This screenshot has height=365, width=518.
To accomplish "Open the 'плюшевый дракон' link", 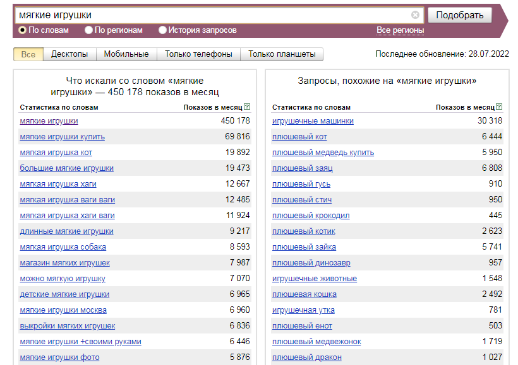I will (307, 357).
